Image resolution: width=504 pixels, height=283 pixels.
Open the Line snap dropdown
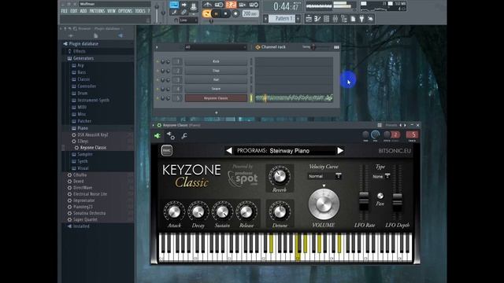pyautogui.click(x=188, y=20)
